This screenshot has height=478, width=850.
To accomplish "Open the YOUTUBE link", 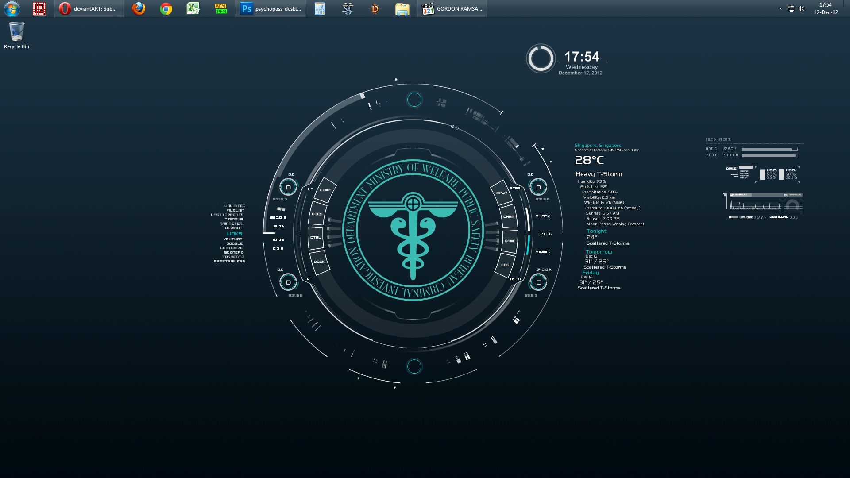I will (x=232, y=239).
